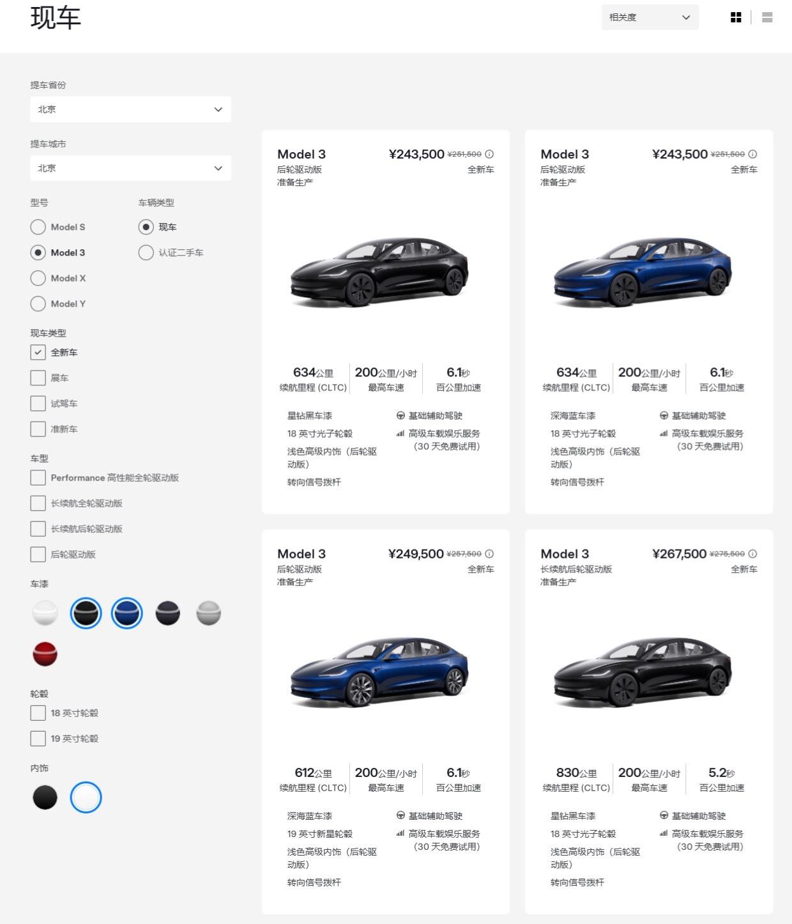The height and width of the screenshot is (924, 792).
Task: Click Model 3 title on black ¥243,500 card
Action: coord(301,154)
